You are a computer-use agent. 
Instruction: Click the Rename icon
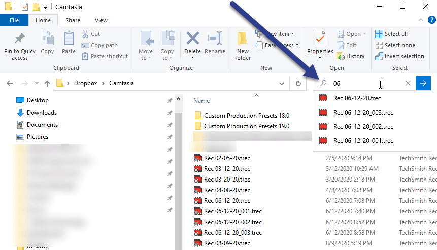tap(215, 38)
